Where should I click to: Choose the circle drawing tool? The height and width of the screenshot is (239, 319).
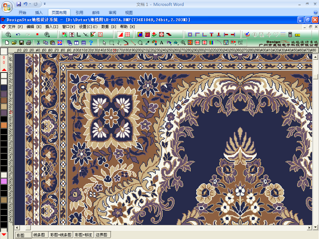(x=140, y=43)
